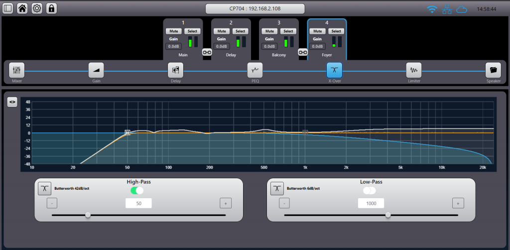
Task: Open the Mixer stage
Action: pyautogui.click(x=16, y=70)
